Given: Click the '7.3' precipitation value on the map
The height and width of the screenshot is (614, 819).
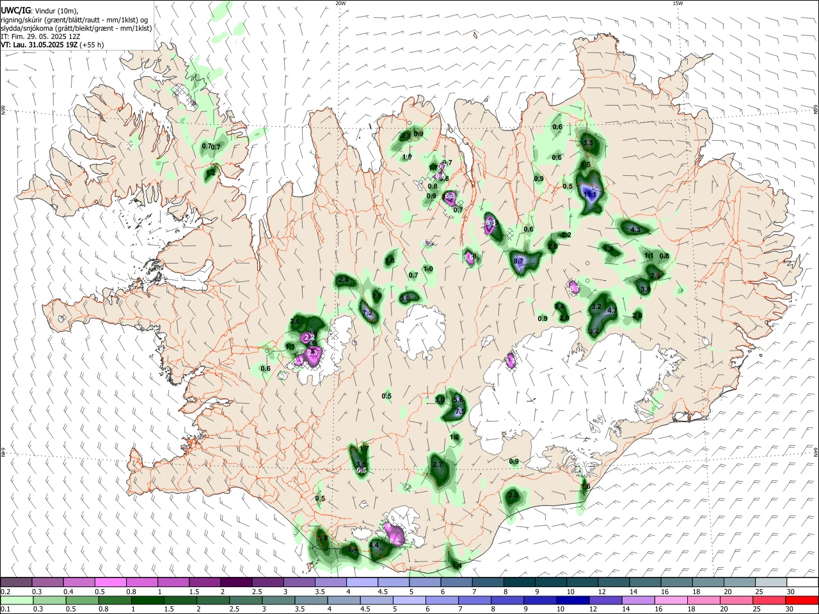Looking at the screenshot, I should point(367,313).
